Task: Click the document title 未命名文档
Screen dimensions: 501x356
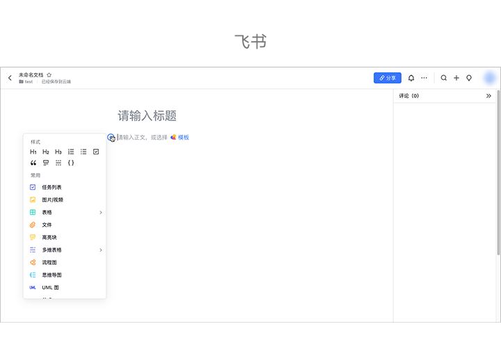Action: pyautogui.click(x=31, y=75)
